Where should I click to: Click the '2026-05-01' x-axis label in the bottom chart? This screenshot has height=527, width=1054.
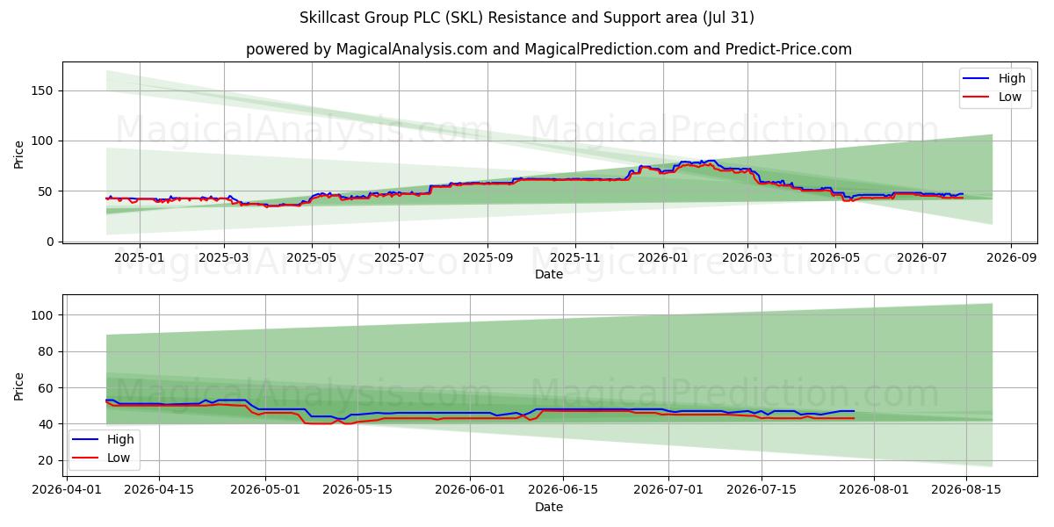(x=264, y=491)
